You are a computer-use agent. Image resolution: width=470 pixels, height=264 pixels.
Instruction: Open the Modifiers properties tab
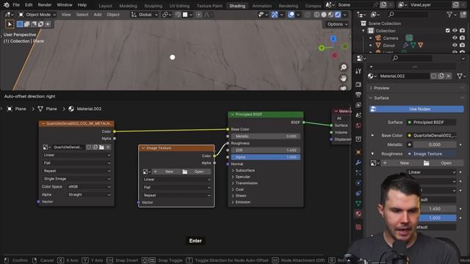358,163
